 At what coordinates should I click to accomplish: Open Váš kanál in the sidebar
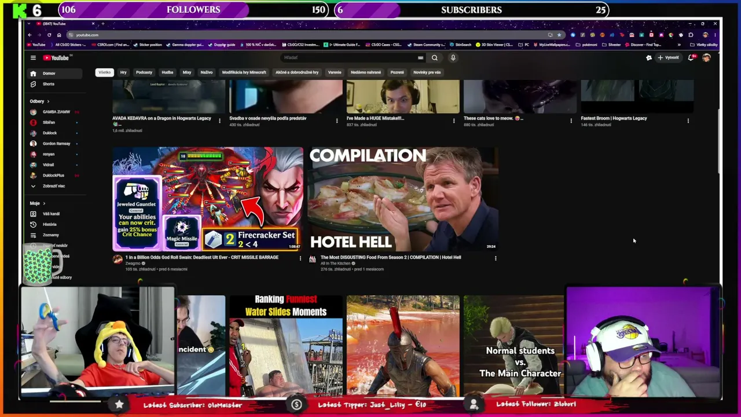coord(52,214)
